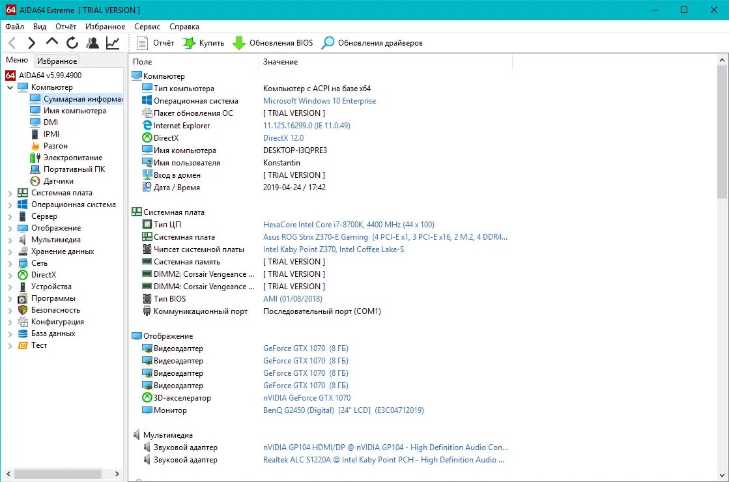Expand the Операционная система tree node
The image size is (729, 482).
pos(10,205)
